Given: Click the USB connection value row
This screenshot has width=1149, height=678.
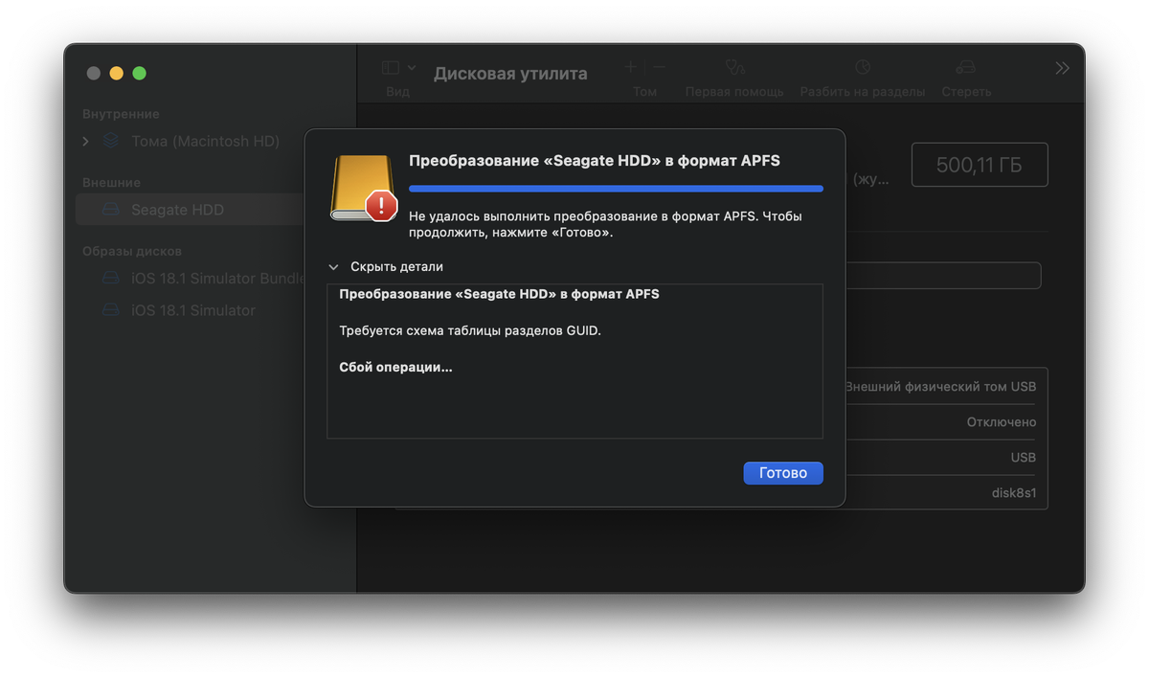Looking at the screenshot, I should coord(1024,458).
